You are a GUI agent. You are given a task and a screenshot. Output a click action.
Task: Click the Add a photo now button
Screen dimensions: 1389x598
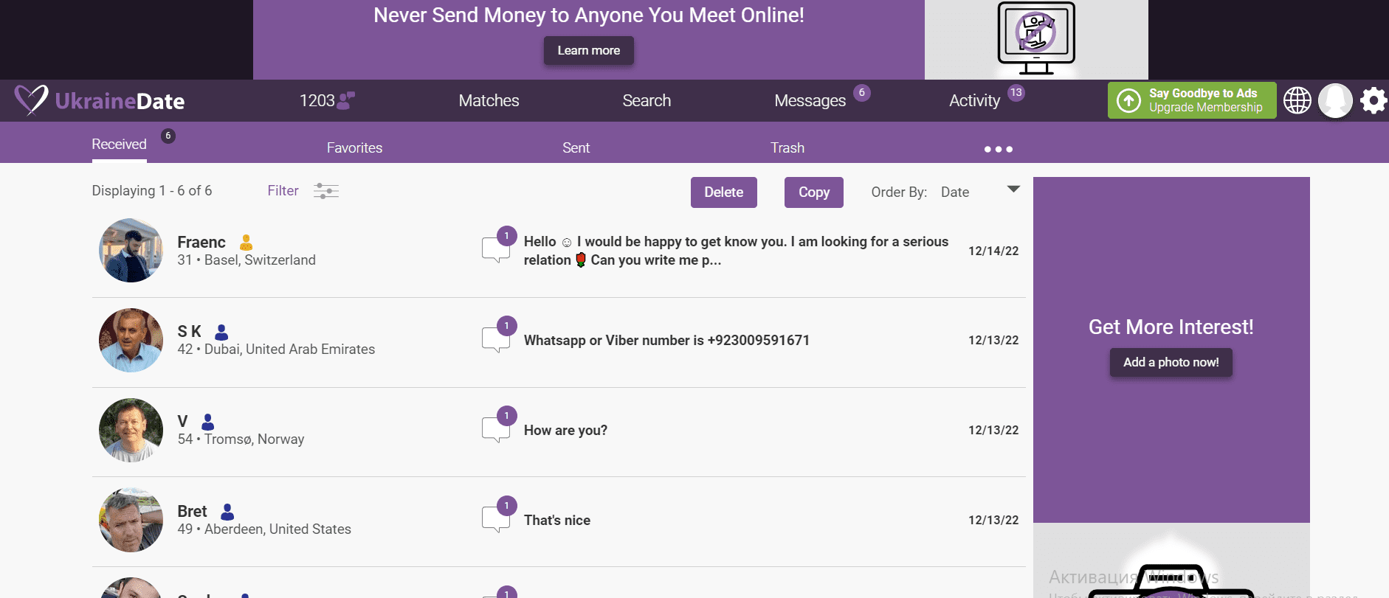click(x=1171, y=363)
